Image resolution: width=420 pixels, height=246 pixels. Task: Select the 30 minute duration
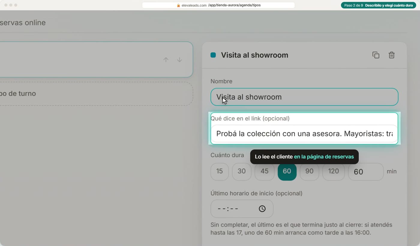(241, 171)
